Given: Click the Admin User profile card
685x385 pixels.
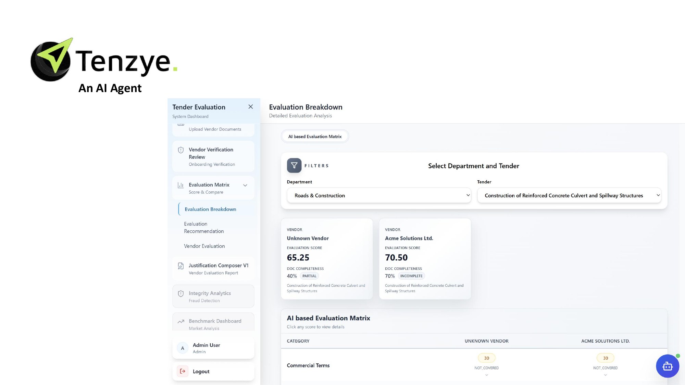Looking at the screenshot, I should pyautogui.click(x=213, y=348).
